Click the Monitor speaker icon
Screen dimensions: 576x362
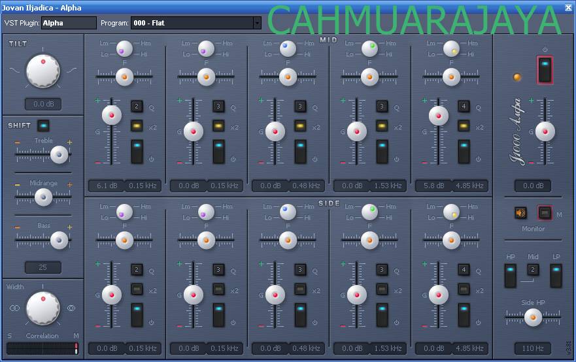(x=520, y=212)
